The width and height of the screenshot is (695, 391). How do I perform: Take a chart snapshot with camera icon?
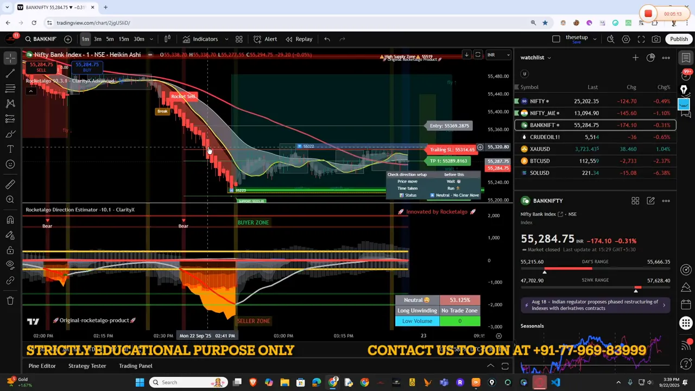tap(656, 39)
